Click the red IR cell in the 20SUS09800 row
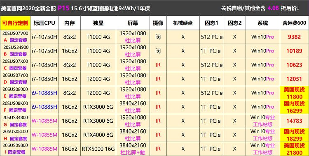309x156 pixels. click(158, 149)
